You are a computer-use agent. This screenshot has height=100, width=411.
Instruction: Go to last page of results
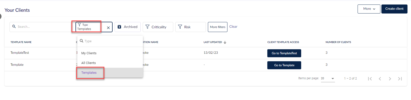tap(400, 78)
